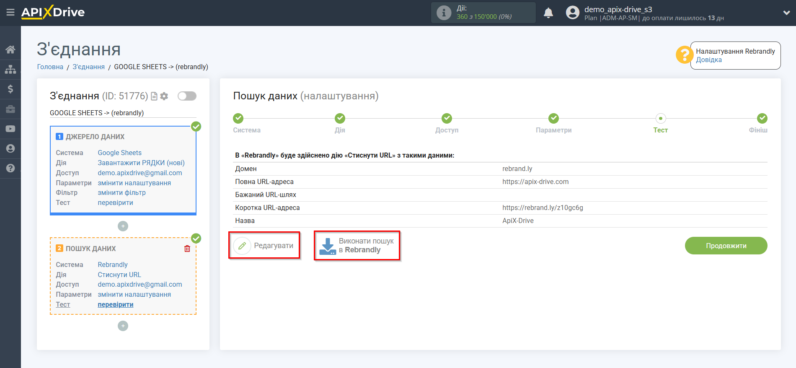Image resolution: width=796 pixels, height=368 pixels.
Task: Open help question sidebar icon
Action: tap(10, 168)
